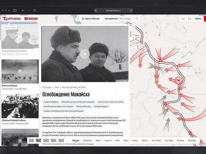The image size is (206, 154).
Task: Share this story
Action: tap(133, 43)
